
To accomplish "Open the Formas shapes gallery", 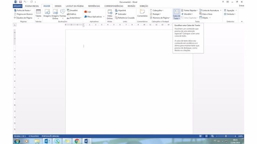I will click(x=63, y=14).
